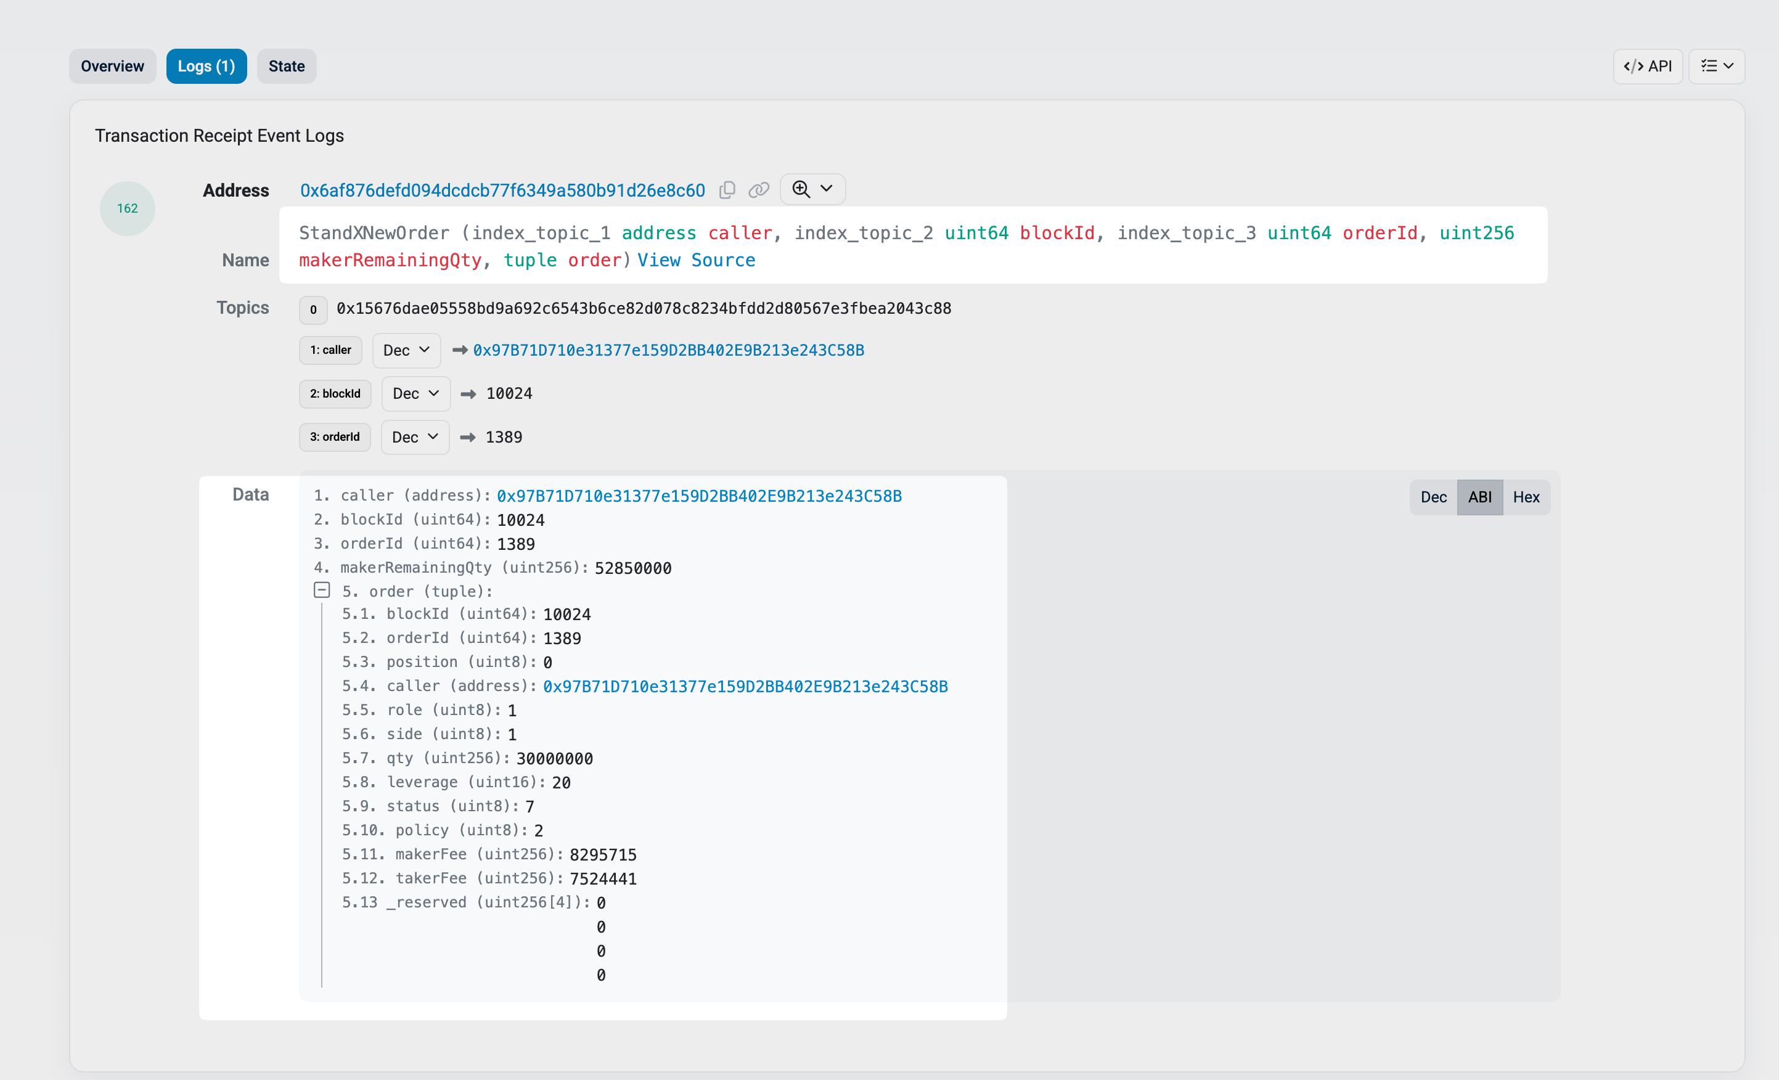The height and width of the screenshot is (1080, 1779).
Task: Open the State tab
Action: click(x=287, y=67)
